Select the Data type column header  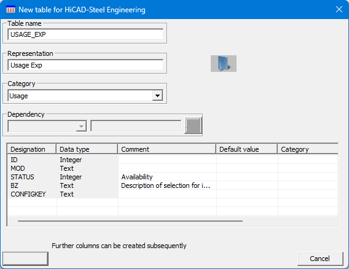tap(87, 149)
